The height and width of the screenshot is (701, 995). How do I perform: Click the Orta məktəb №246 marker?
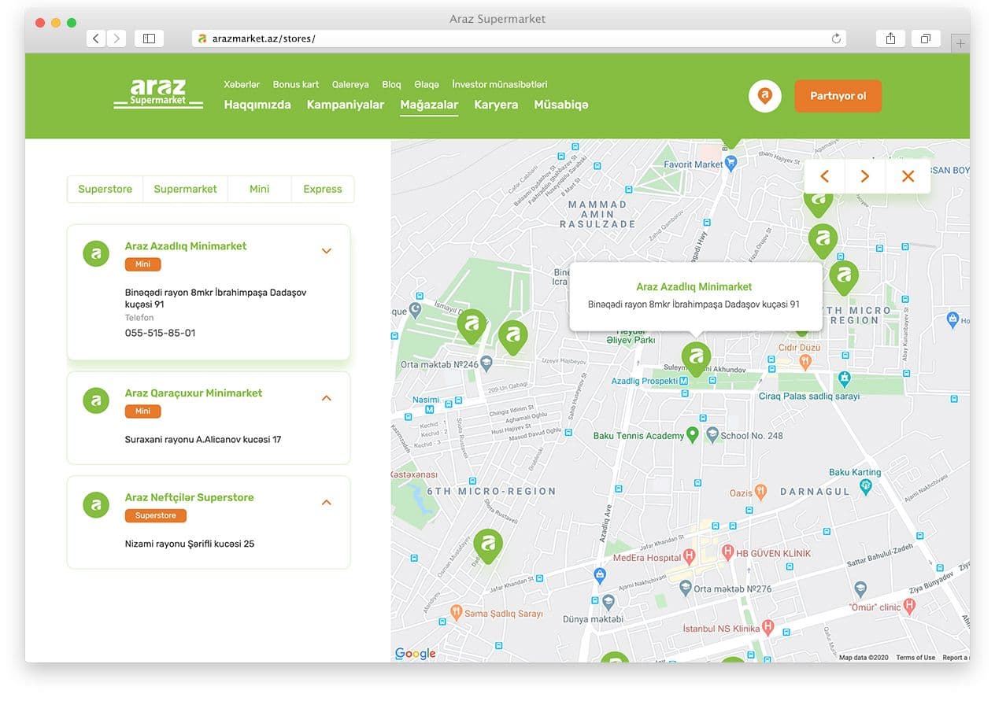486,363
